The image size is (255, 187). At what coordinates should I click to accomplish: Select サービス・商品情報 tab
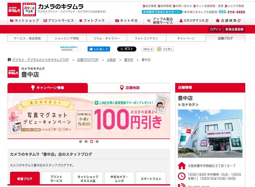click(27, 38)
